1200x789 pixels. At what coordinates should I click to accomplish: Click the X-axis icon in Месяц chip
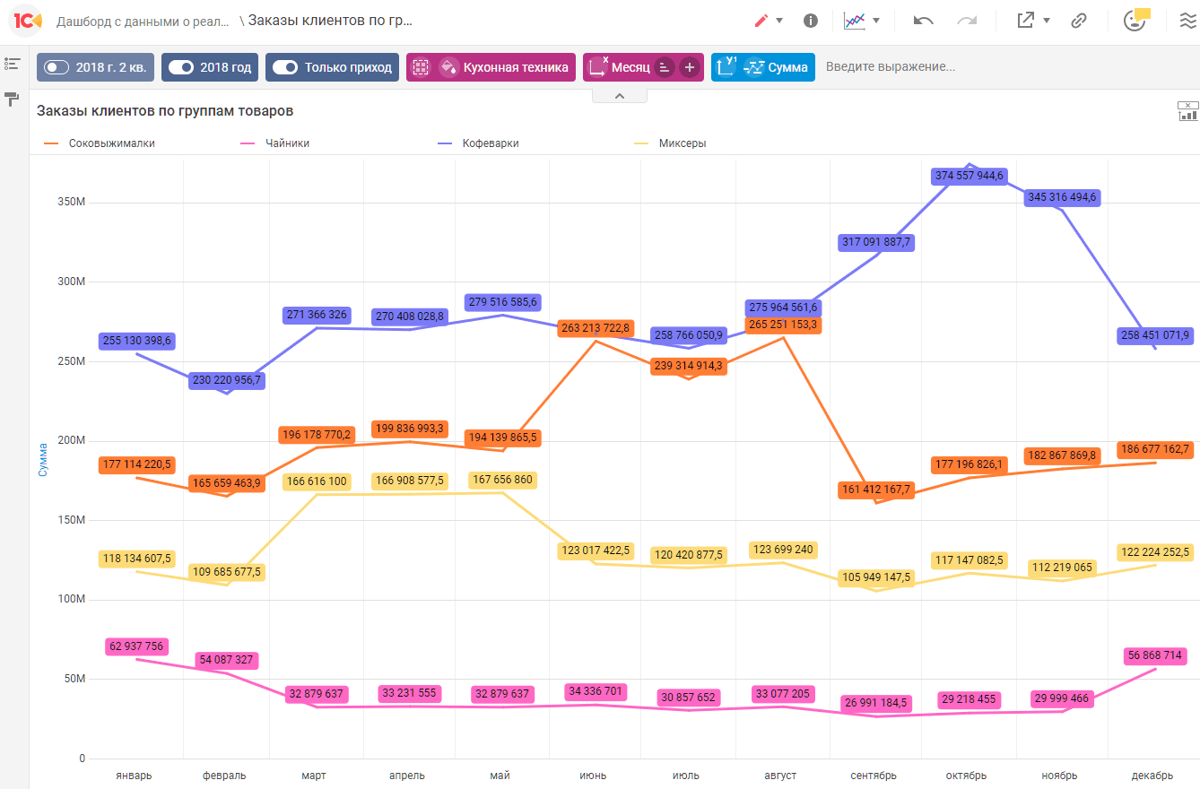pyautogui.click(x=598, y=66)
